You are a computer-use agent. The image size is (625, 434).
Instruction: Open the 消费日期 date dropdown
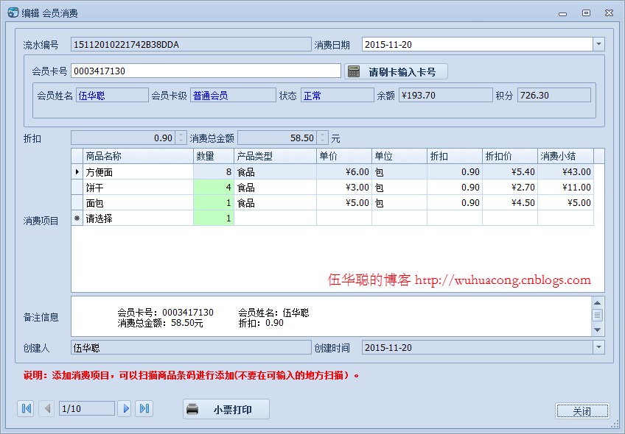coord(598,44)
